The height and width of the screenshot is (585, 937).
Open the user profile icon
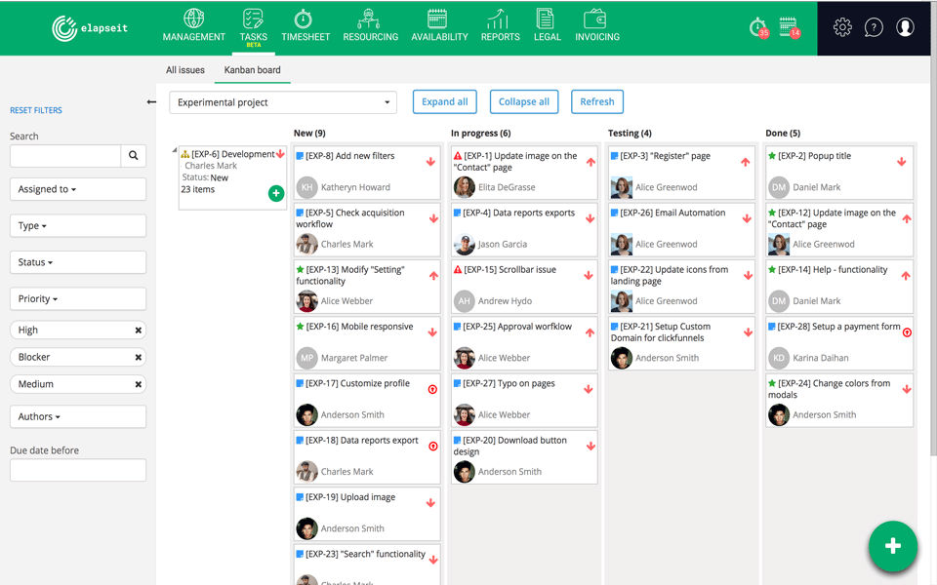[905, 27]
